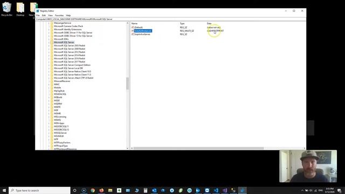
Task: Open Visual Studio Code from the taskbar
Action: pos(216,190)
